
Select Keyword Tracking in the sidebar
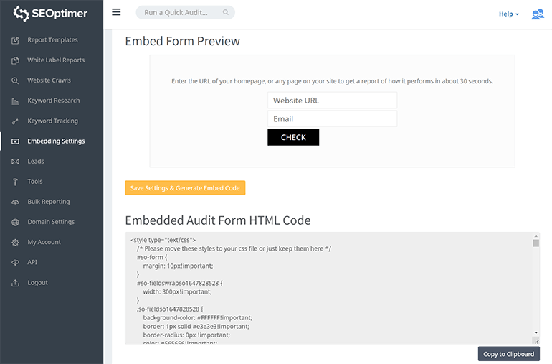coord(52,121)
